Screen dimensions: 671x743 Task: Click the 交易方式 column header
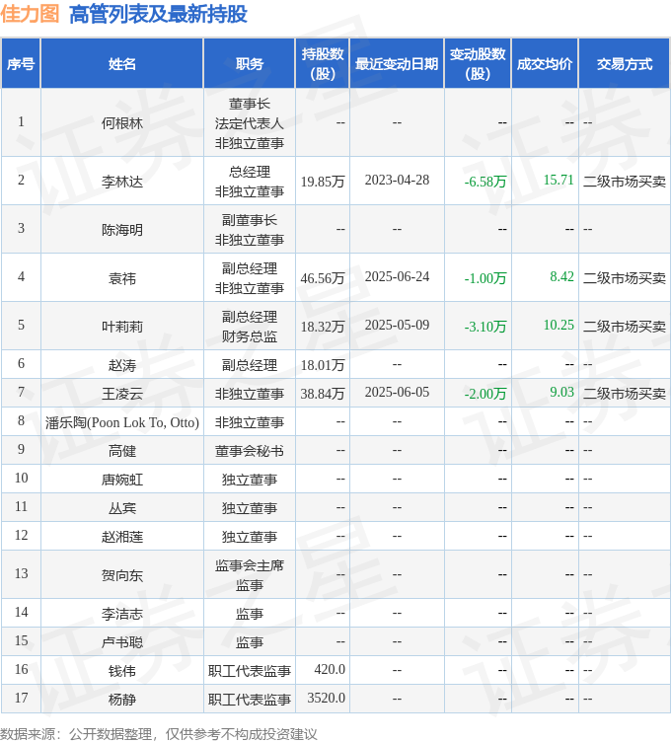(x=625, y=63)
